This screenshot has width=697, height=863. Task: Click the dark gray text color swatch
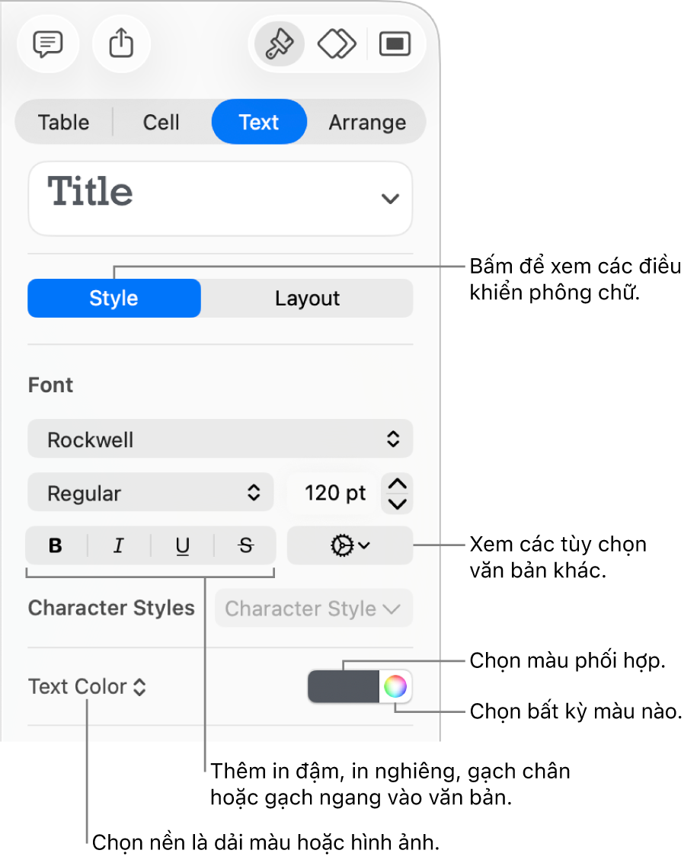coord(344,687)
